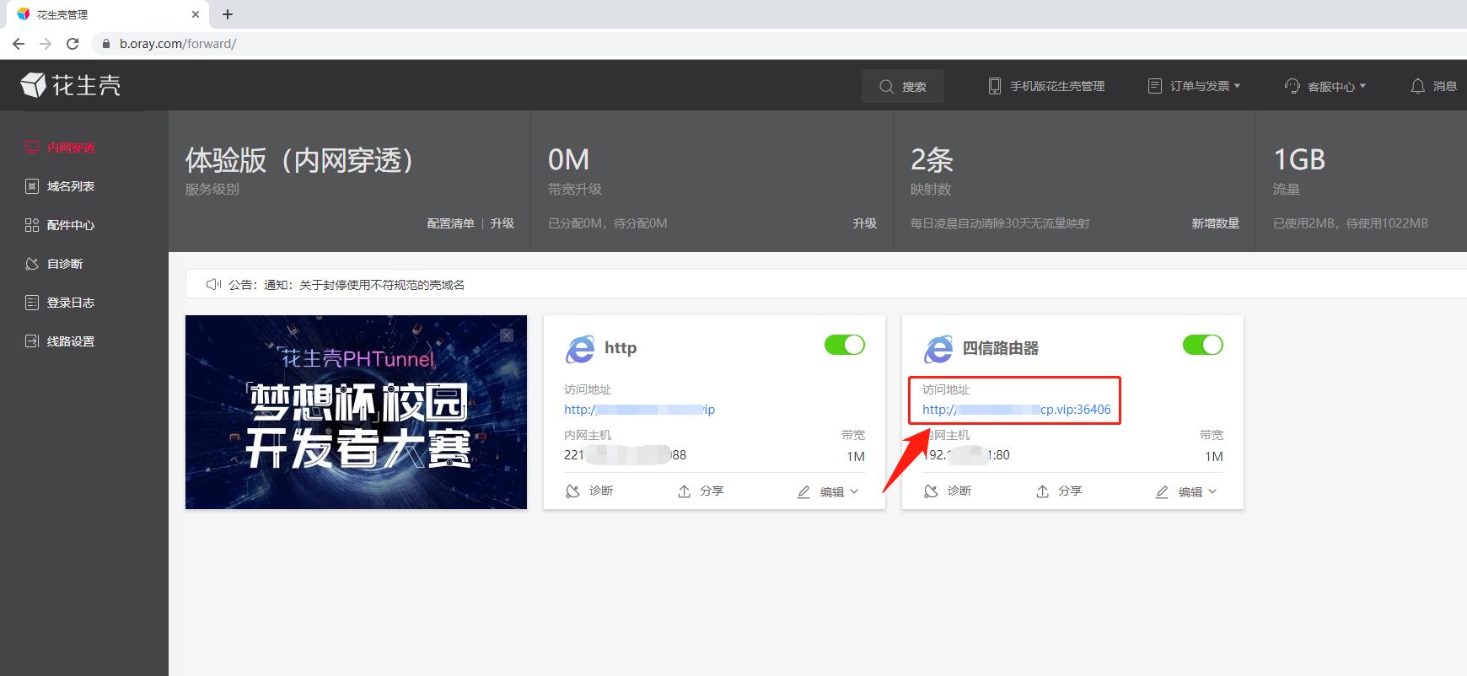Click 分享 icon on http card

pyautogui.click(x=685, y=491)
